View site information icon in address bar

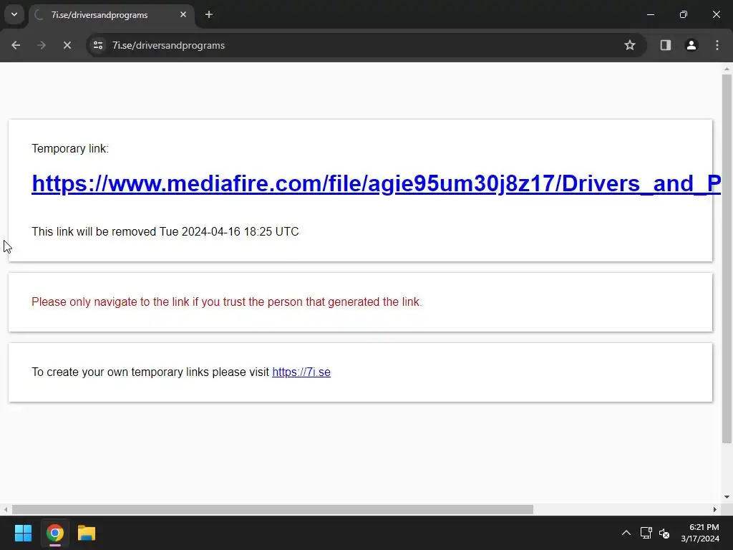click(98, 45)
